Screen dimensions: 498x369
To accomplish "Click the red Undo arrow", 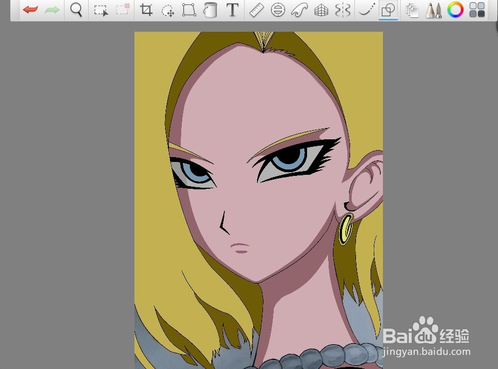I will point(30,10).
